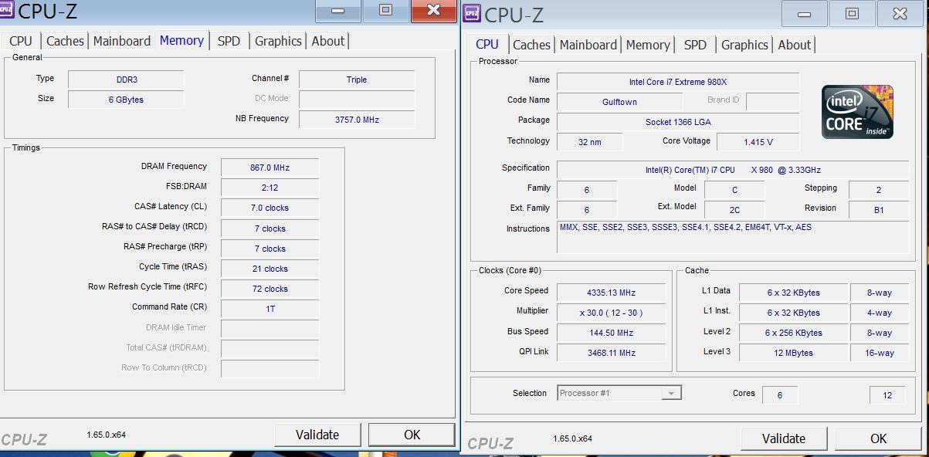
Task: Click the 32 nm technology field
Action: pyautogui.click(x=589, y=142)
